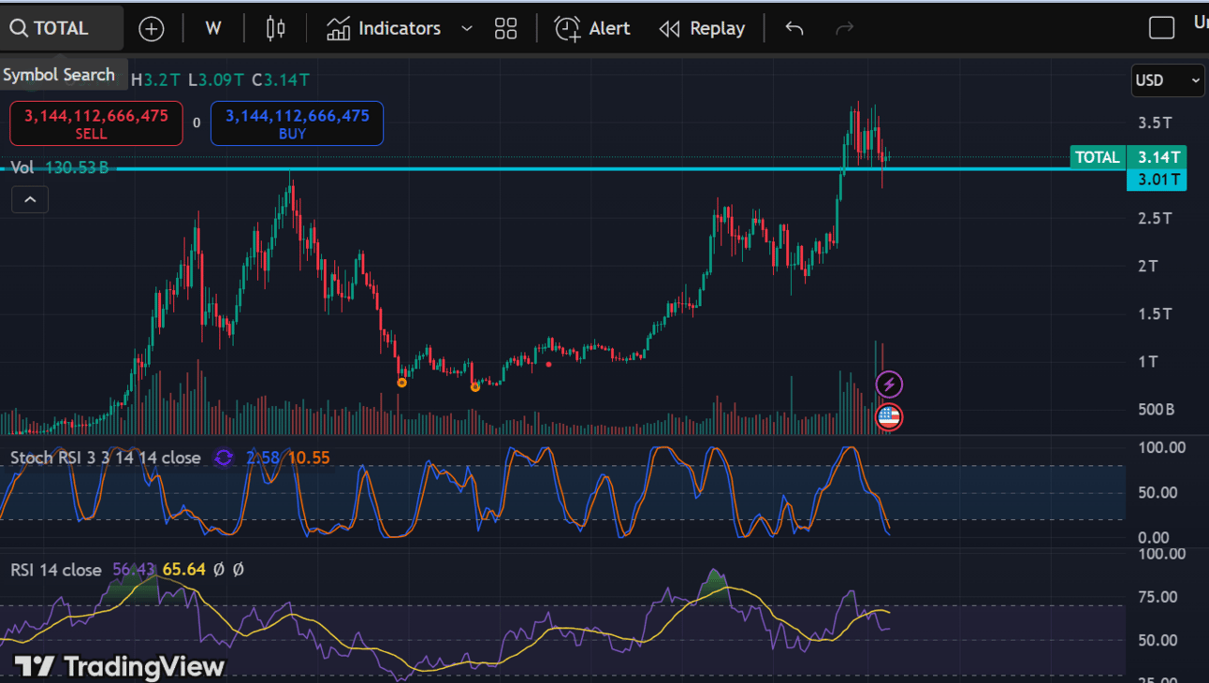The image size is (1209, 683).
Task: Create a new Alert
Action: [592, 29]
